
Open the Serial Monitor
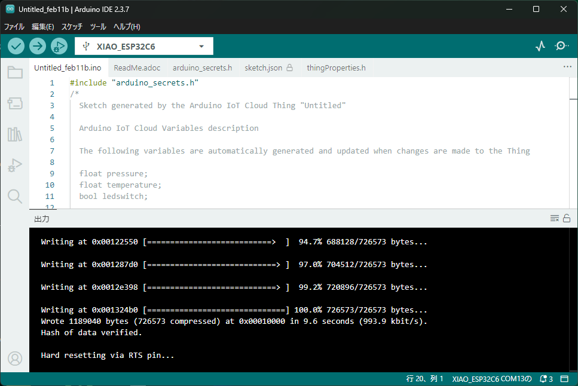[562, 46]
